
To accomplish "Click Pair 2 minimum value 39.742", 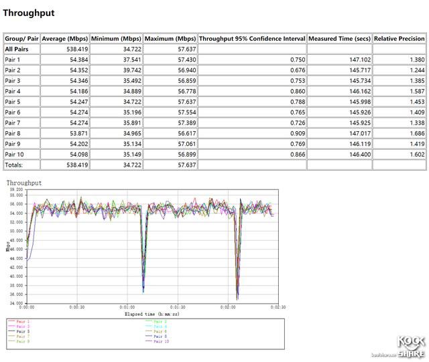I will coord(132,70).
